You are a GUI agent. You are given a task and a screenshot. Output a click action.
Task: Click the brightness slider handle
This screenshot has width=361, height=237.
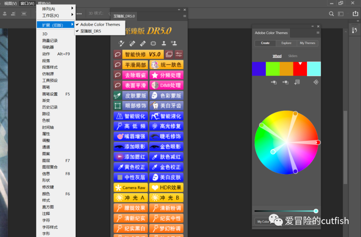316,211
